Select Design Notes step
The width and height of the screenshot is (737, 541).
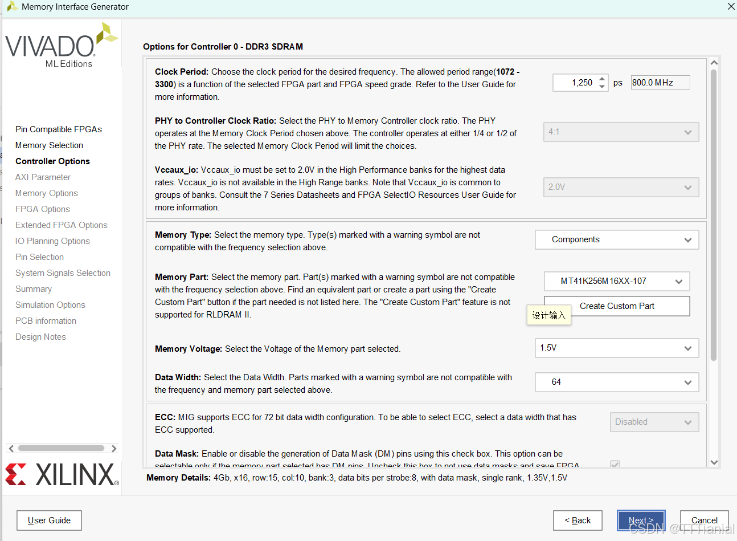point(40,337)
